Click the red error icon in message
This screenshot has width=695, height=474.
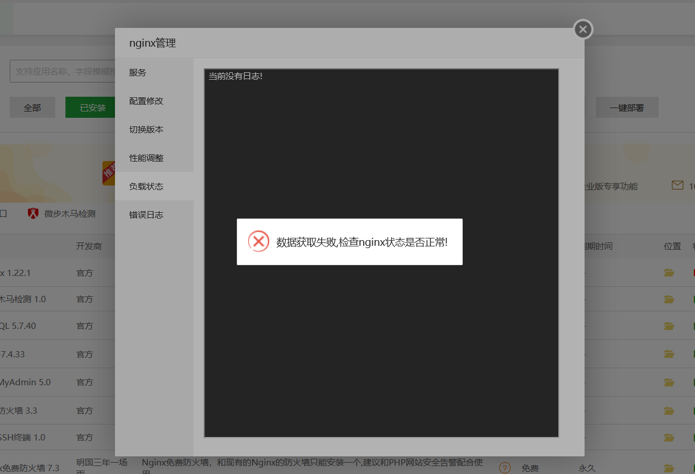click(x=258, y=241)
